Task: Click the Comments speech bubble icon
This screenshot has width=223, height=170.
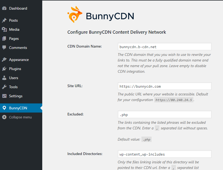Action: click(x=4, y=48)
